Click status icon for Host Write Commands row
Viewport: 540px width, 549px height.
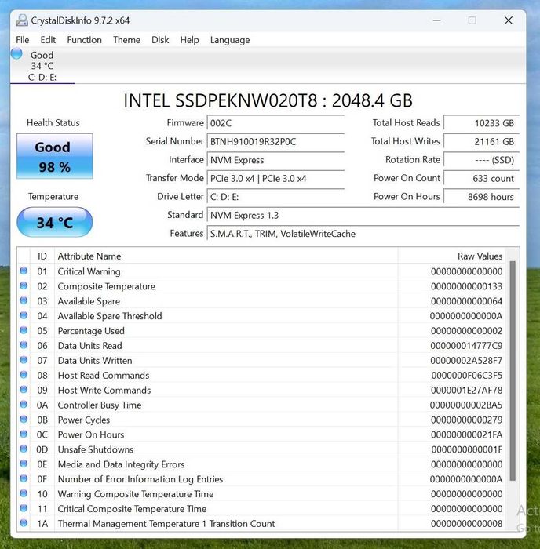pyautogui.click(x=24, y=390)
